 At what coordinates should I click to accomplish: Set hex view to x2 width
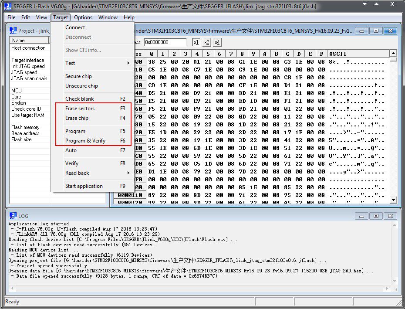coord(206,42)
